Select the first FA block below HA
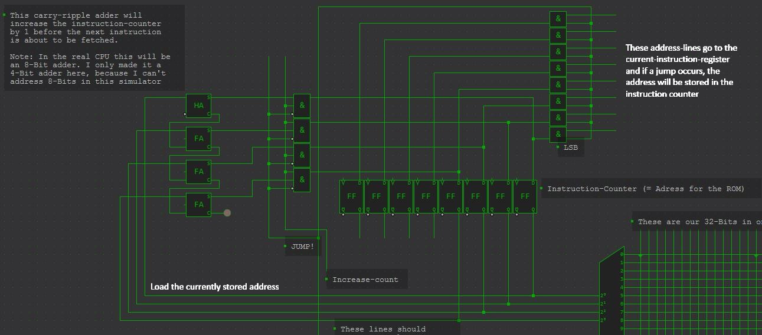762x335 pixels. pyautogui.click(x=198, y=139)
